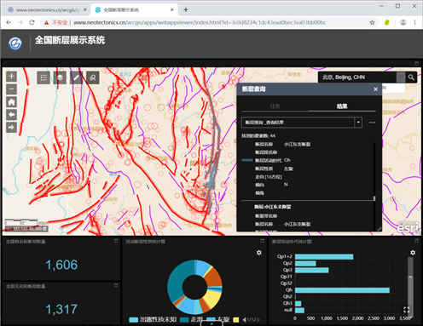Screen dimensions: 423x326
Task: Expand bottom panel arrow handle
Action: pyautogui.click(x=211, y=323)
